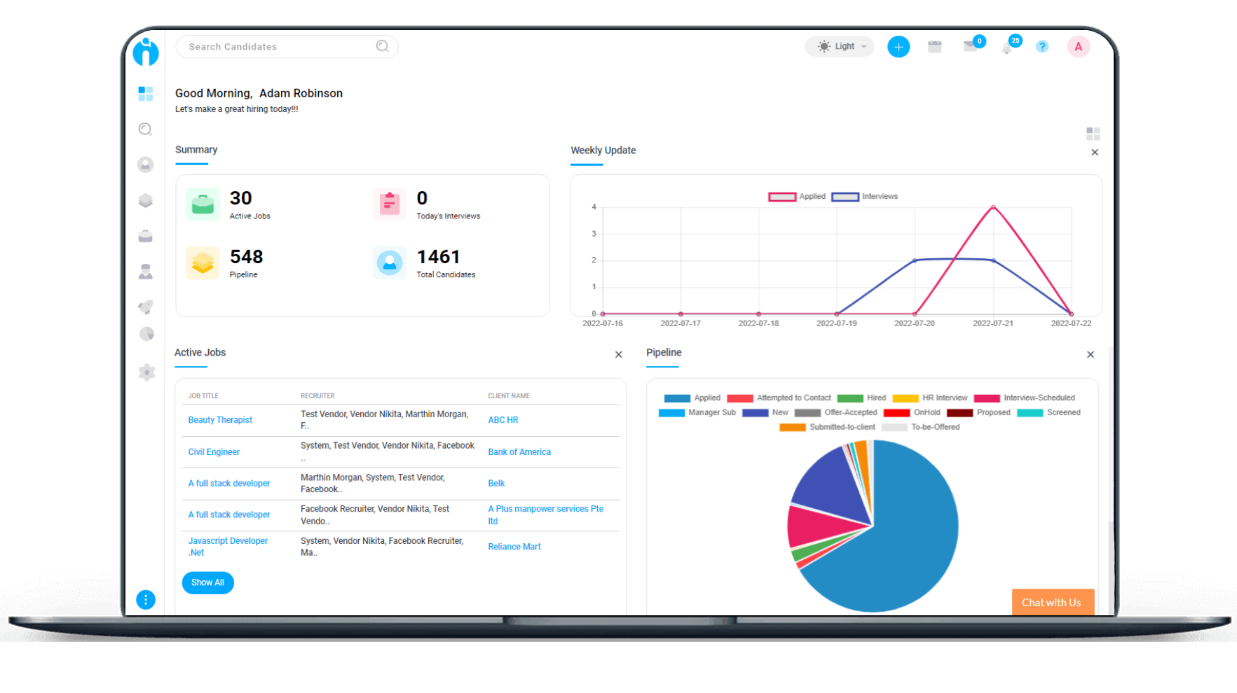1237x693 pixels.
Task: Click the blue plus add button
Action: click(898, 47)
